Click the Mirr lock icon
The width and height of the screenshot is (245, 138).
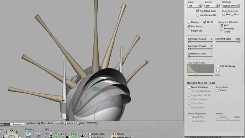(39, 123)
